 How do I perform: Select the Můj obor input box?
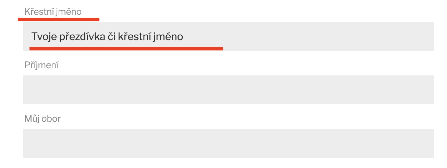[229, 143]
